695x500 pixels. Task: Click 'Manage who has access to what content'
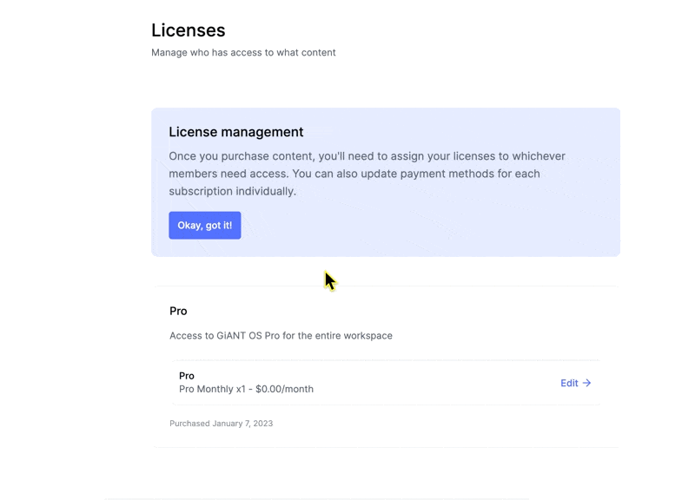click(243, 53)
